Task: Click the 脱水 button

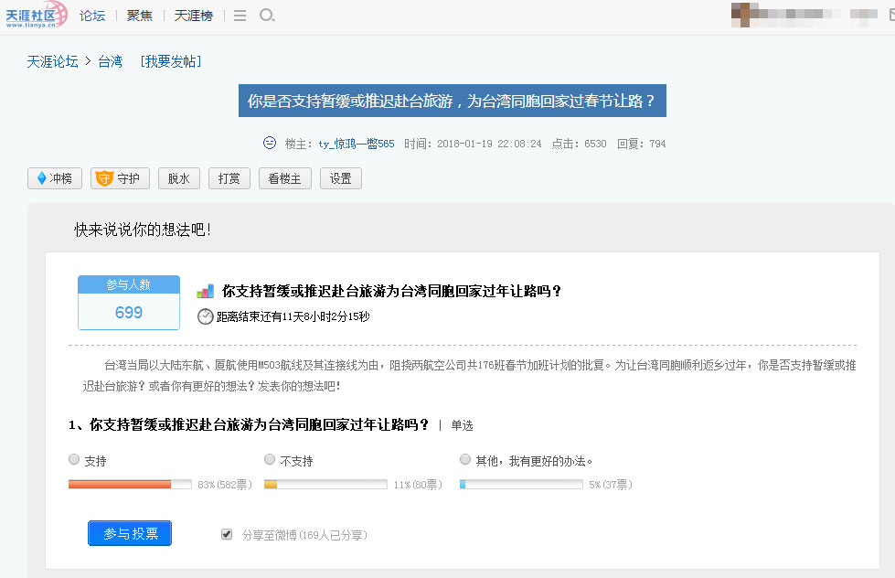Action: [178, 178]
